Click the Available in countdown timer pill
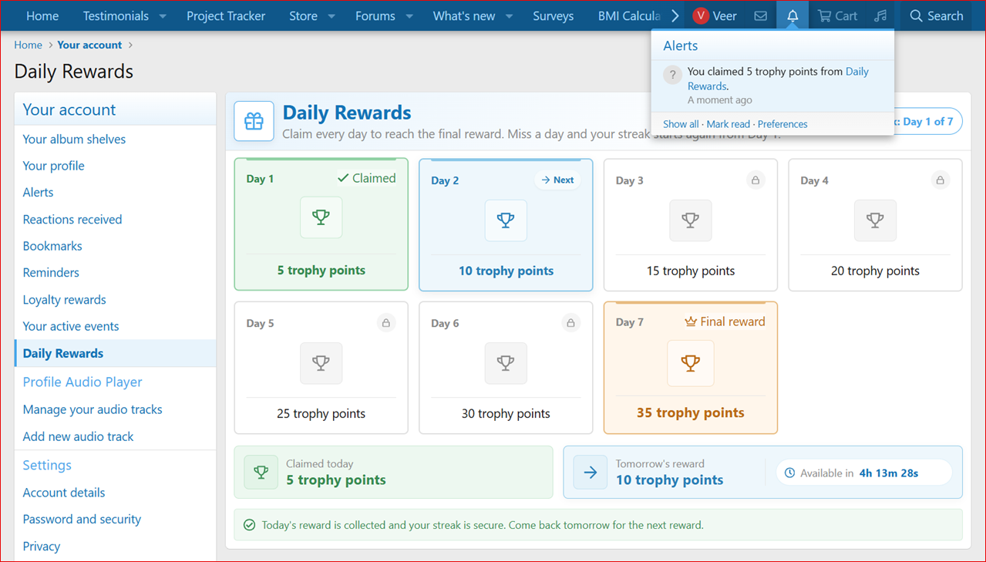The image size is (986, 562). pyautogui.click(x=864, y=473)
